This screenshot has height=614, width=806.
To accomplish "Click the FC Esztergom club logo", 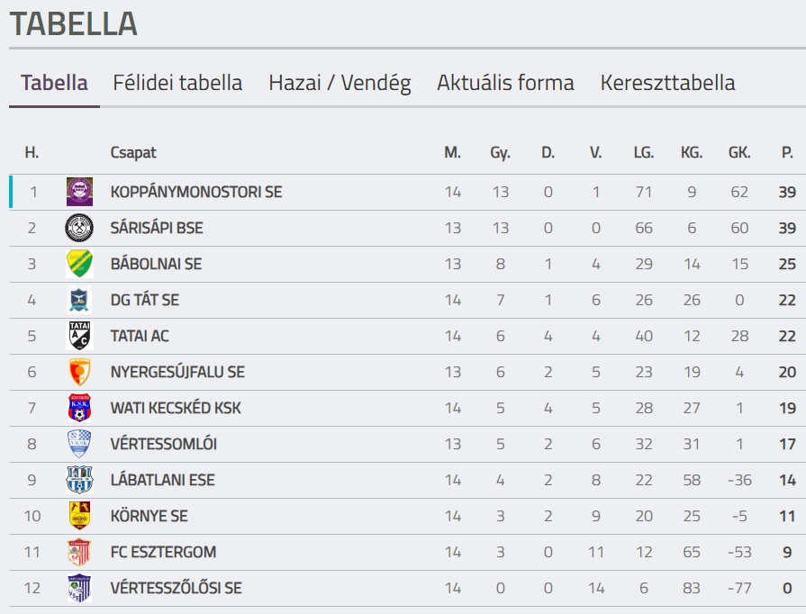I will 79,552.
